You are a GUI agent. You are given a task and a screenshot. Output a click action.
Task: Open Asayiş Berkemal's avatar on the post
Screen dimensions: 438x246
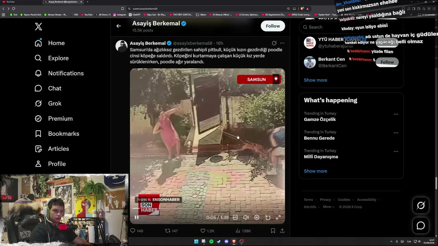[x=121, y=46]
